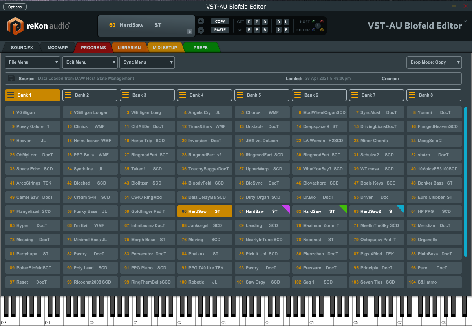
Task: Click the GET row P button
Action: [257, 22]
